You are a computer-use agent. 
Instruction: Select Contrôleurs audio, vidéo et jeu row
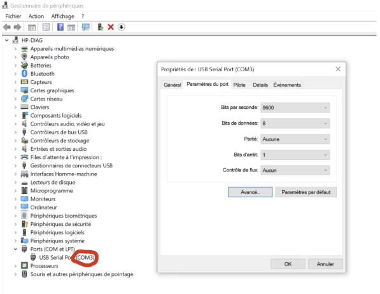coord(63,123)
